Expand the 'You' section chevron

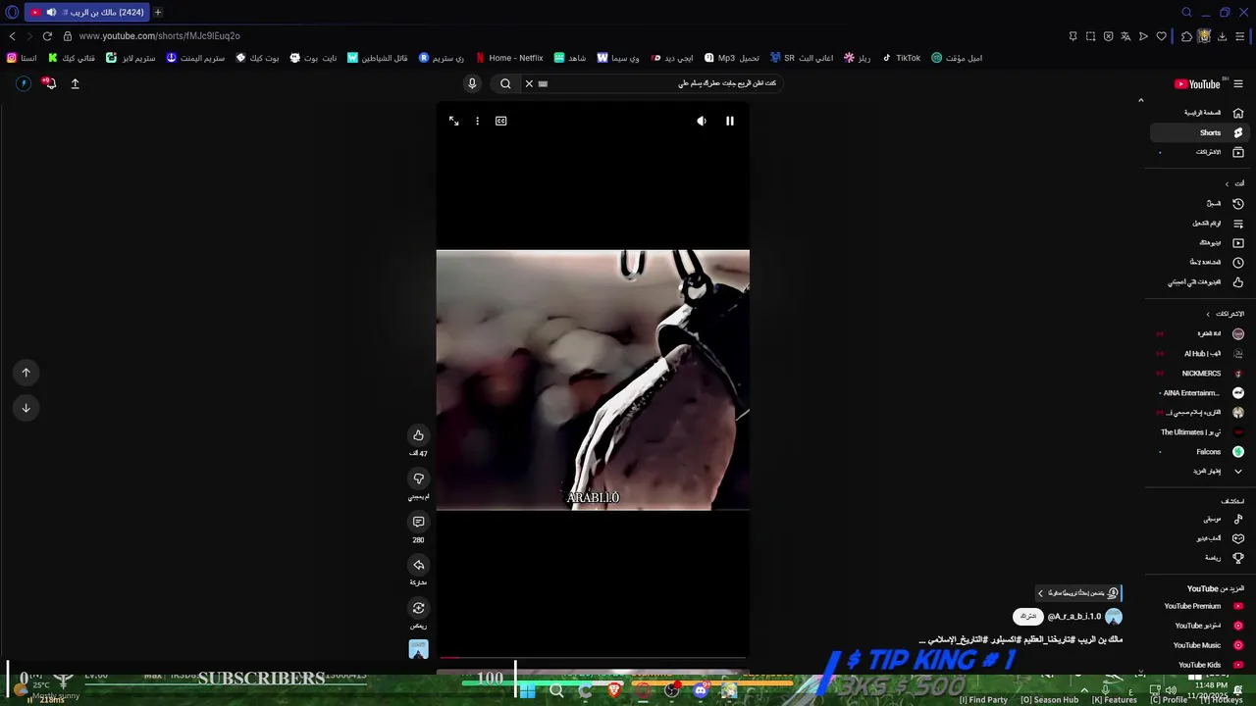click(1227, 183)
